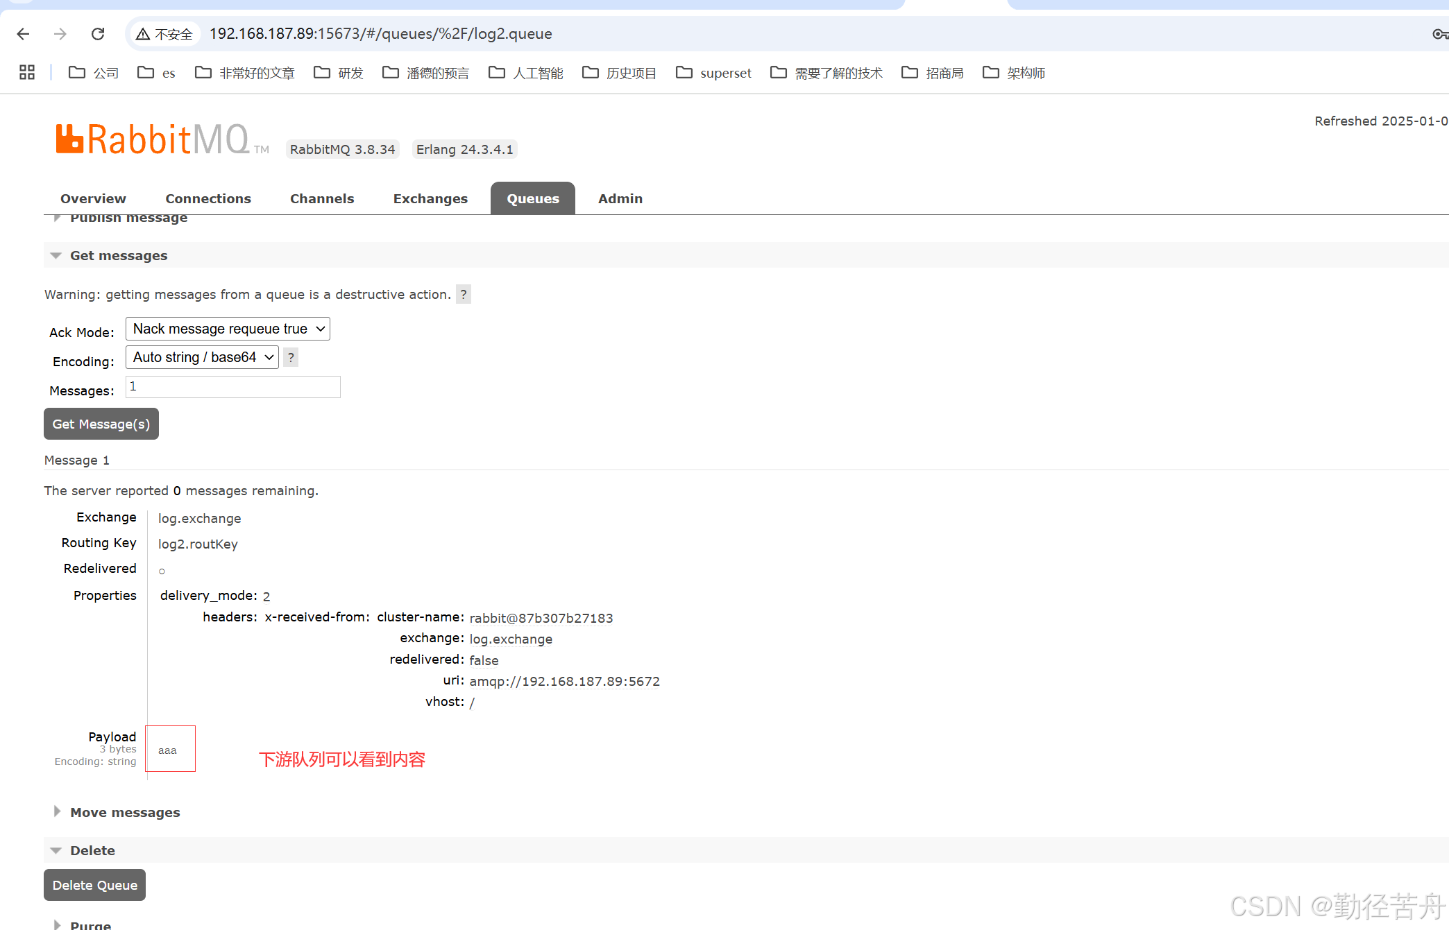Click the Encoding help question mark icon

291,357
